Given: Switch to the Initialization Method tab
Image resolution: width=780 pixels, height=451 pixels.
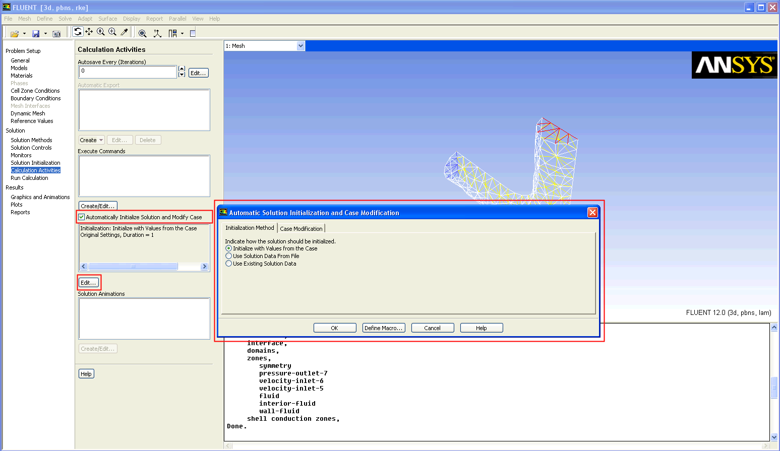Looking at the screenshot, I should pyautogui.click(x=250, y=228).
